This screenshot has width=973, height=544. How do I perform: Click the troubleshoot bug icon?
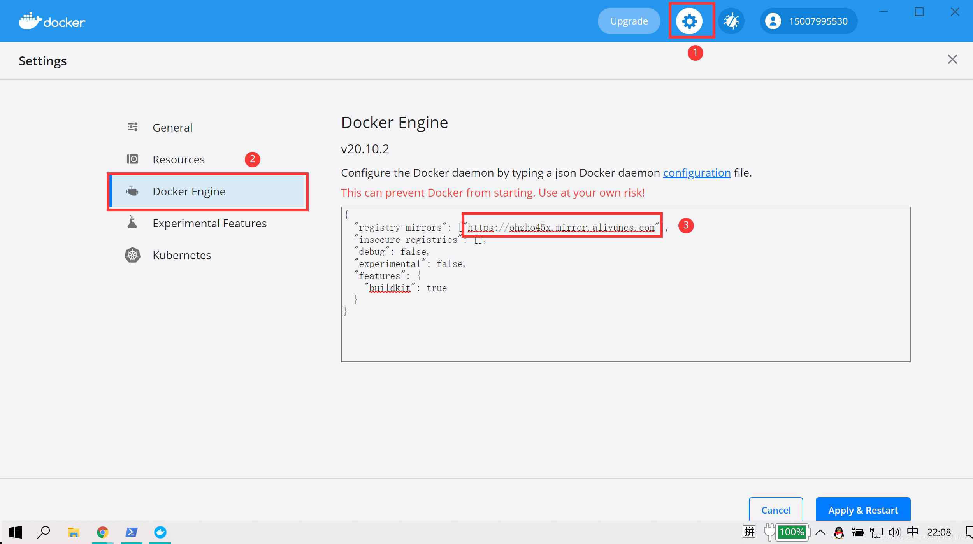pyautogui.click(x=731, y=21)
